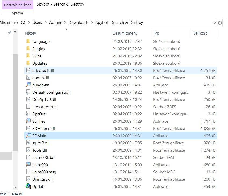The width and height of the screenshot is (228, 196).
Task: Select the messages.zres file name
Action: 45,107
